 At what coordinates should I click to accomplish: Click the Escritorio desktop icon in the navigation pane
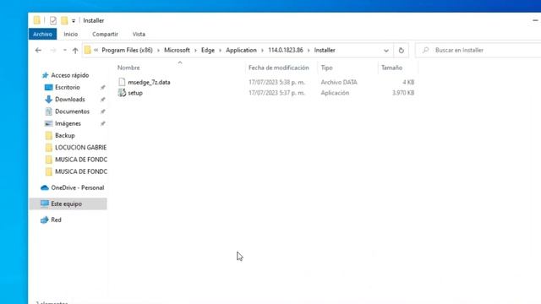48,88
